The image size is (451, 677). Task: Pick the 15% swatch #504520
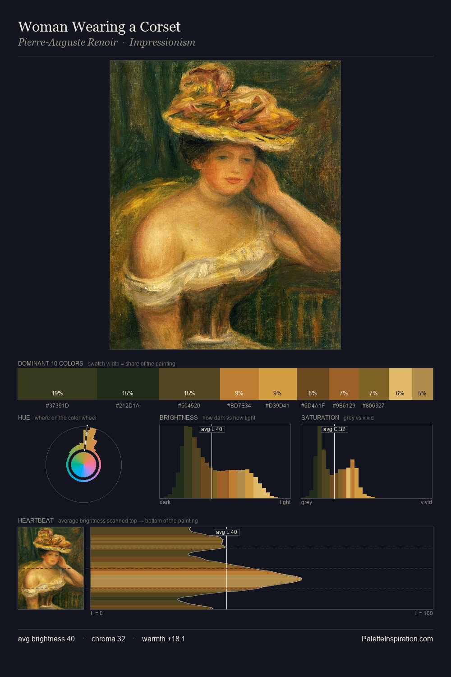click(189, 384)
